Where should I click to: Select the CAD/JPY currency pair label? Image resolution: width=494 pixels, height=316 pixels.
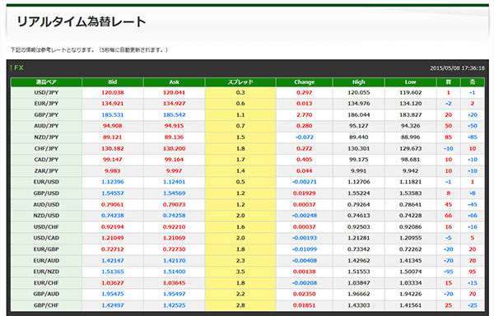[46, 160]
